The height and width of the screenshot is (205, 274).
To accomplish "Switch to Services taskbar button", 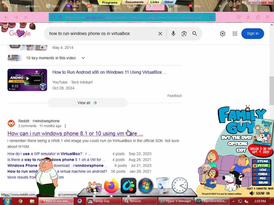I will pos(140,201).
